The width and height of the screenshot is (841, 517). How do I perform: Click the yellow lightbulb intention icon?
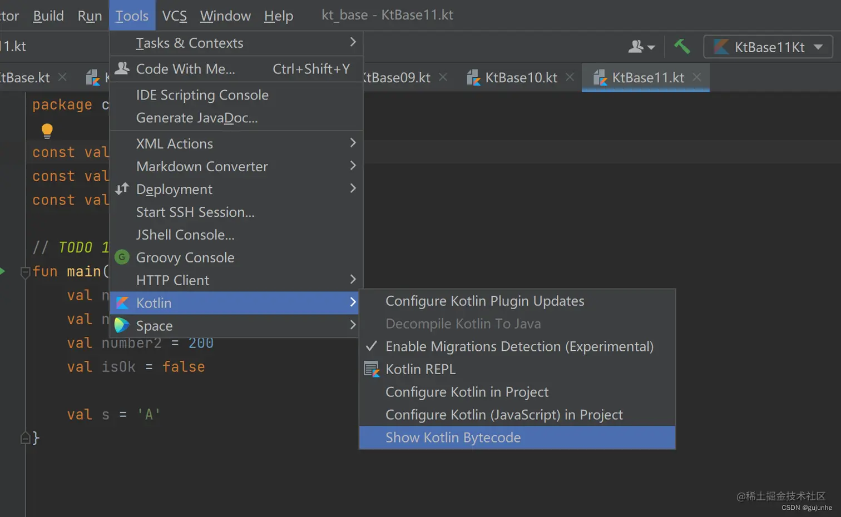[47, 131]
